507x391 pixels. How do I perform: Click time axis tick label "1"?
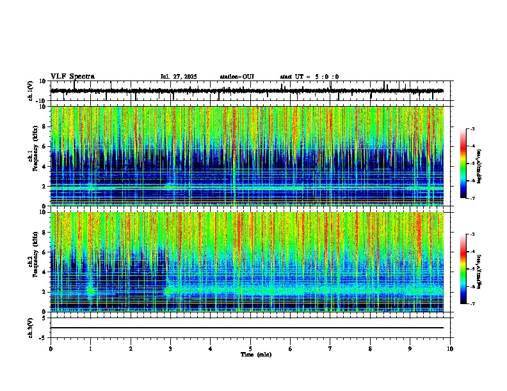90,349
